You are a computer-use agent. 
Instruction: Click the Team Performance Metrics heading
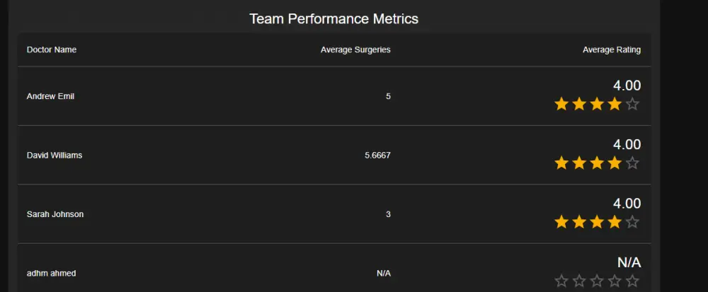click(x=334, y=18)
